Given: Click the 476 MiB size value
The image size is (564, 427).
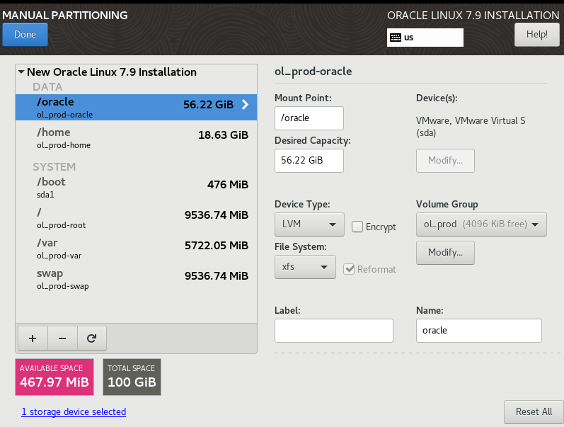Looking at the screenshot, I should [228, 184].
